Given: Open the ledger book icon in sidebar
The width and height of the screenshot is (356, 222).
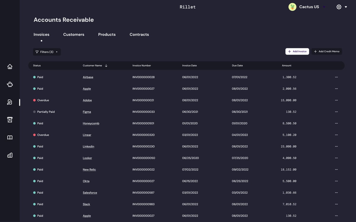Looking at the screenshot, I should click(10, 137).
